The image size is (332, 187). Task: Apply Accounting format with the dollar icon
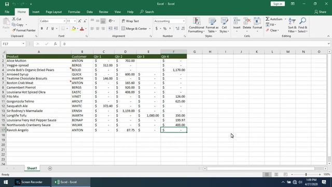[157, 29]
